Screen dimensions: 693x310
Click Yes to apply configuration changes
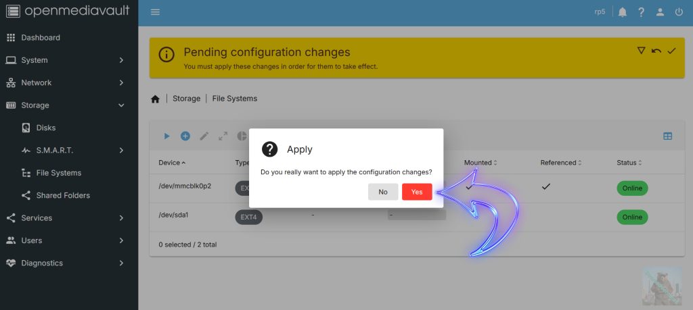click(x=416, y=192)
